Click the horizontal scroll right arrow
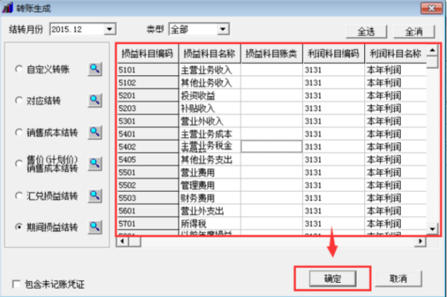The image size is (447, 297). 420,241
